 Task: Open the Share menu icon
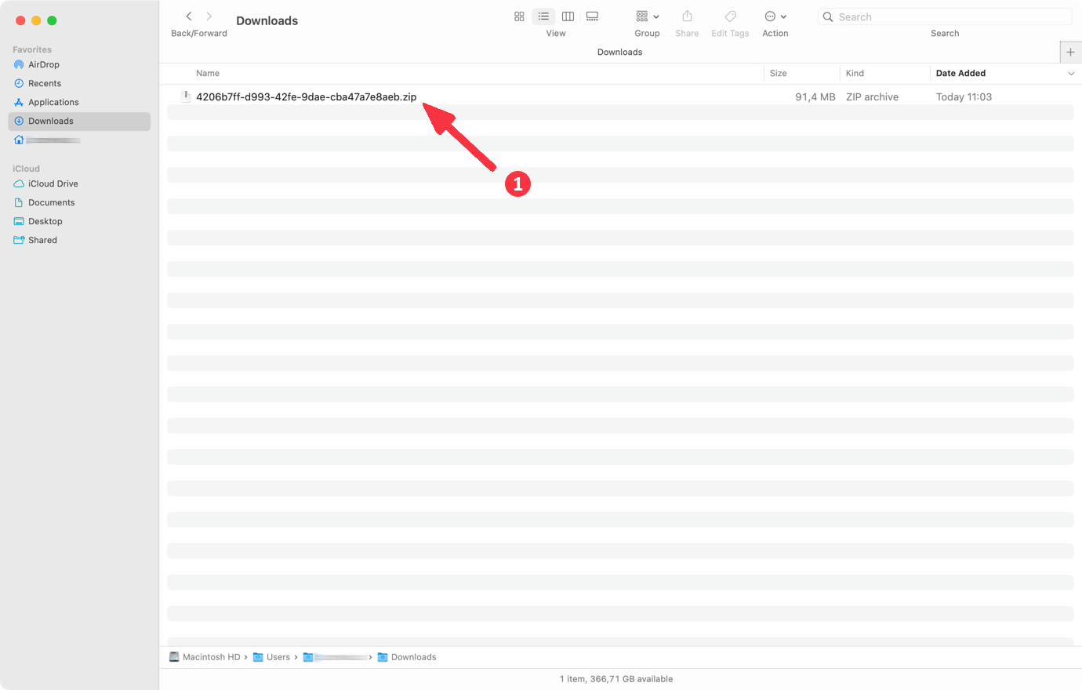[x=687, y=16]
